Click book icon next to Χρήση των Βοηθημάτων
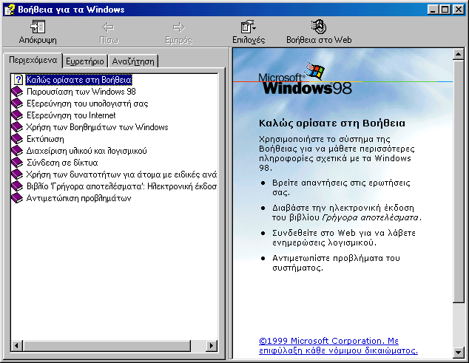This screenshot has width=469, height=363. click(17, 127)
